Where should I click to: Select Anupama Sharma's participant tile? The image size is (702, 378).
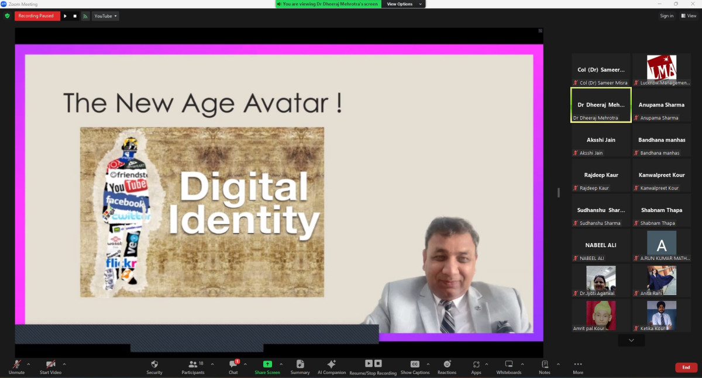(662, 105)
